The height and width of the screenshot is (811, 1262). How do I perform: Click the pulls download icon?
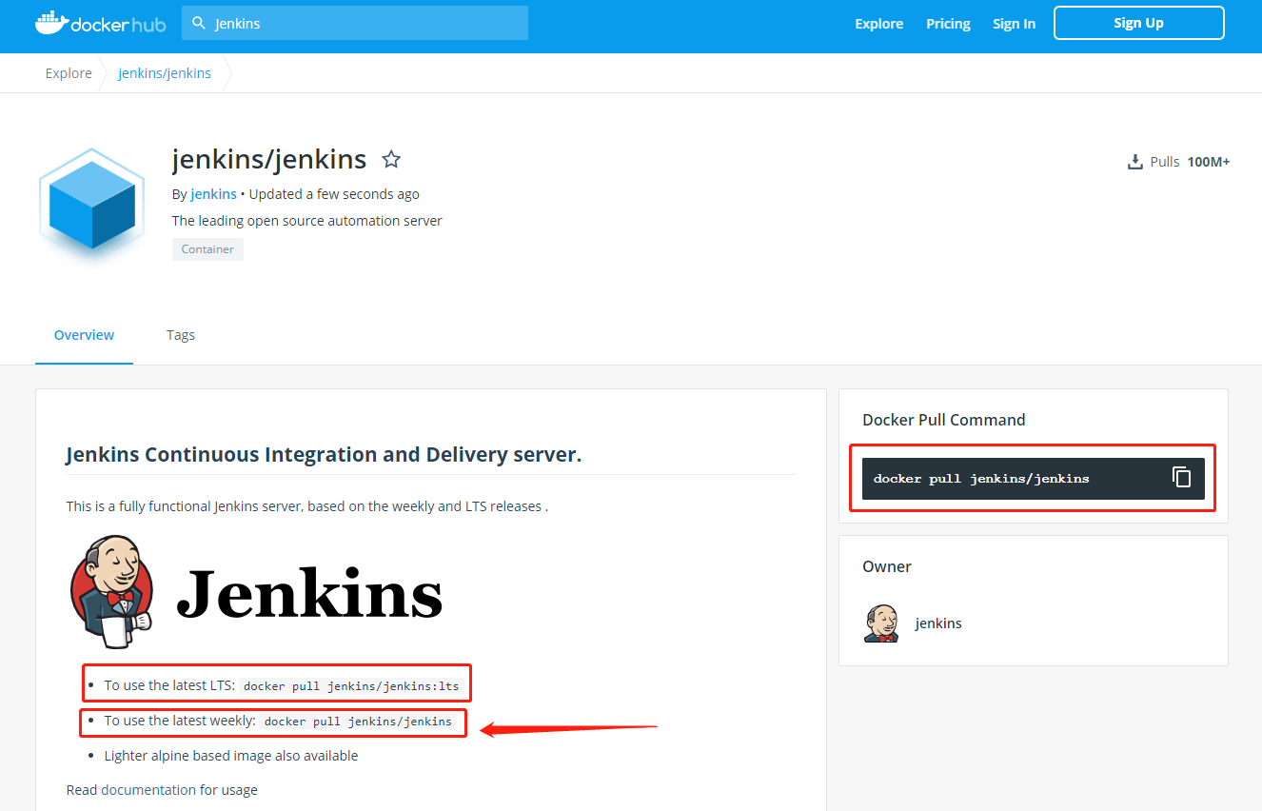pos(1134,162)
